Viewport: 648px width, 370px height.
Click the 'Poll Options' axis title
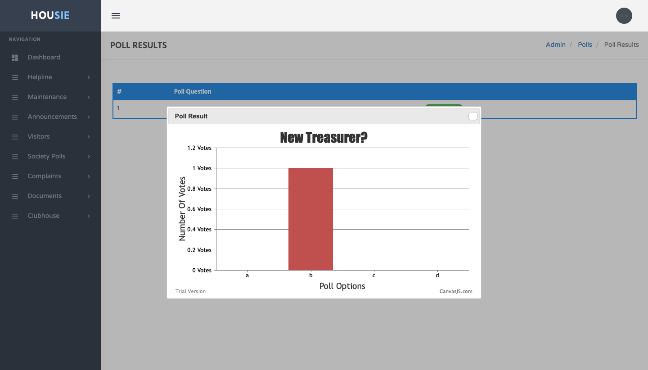[342, 286]
